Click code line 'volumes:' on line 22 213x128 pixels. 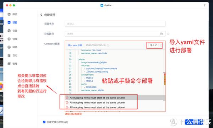click(85, 65)
